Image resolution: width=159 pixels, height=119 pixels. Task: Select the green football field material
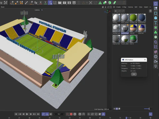point(133,18)
